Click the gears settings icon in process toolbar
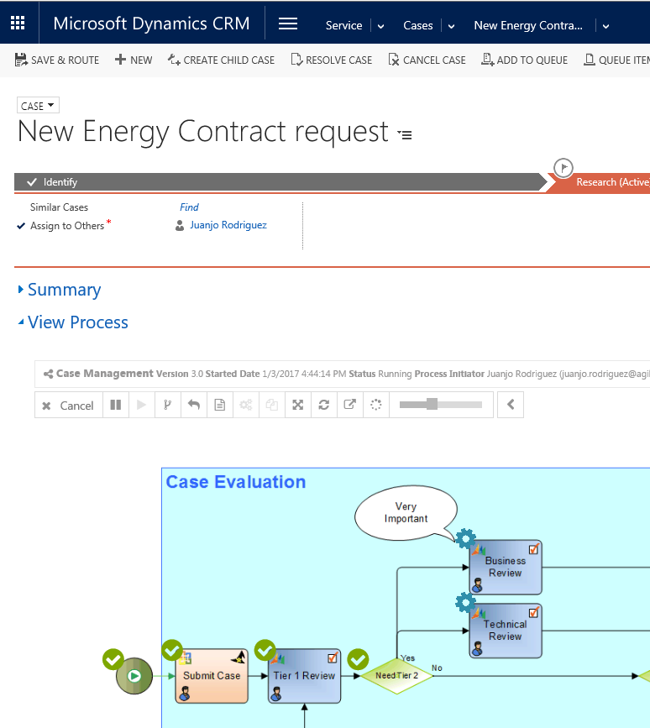Viewport: 650px width, 728px height. 245,405
